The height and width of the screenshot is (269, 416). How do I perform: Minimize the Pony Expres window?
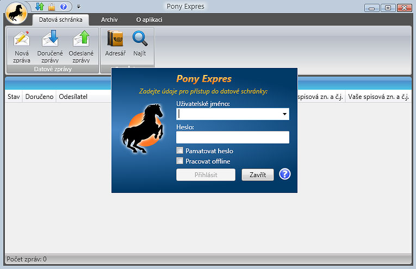[371, 8]
